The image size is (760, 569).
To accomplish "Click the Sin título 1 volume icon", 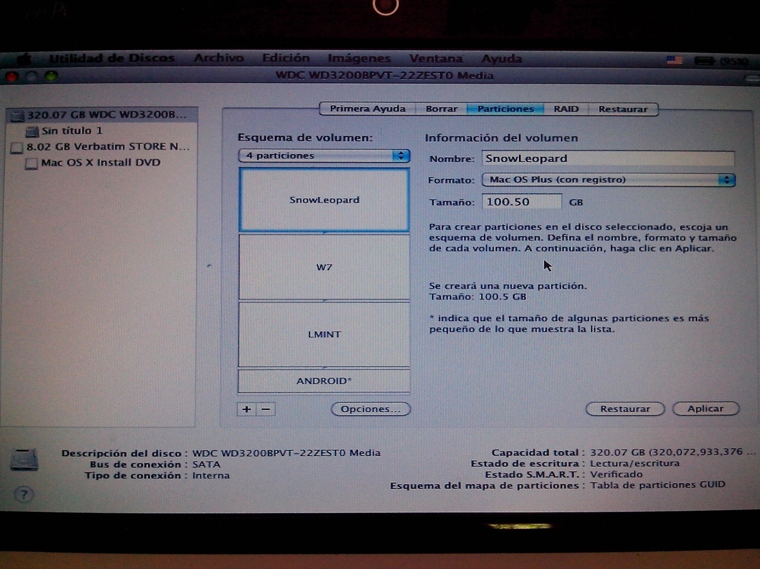I will (x=33, y=131).
